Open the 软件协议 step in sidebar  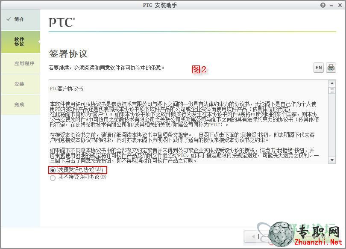coord(21,42)
